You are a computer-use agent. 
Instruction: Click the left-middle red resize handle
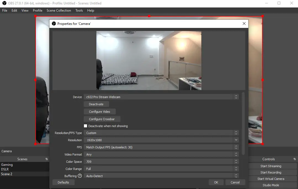point(35,80)
